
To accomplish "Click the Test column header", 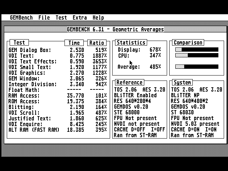I will pyautogui.click(x=19, y=43).
